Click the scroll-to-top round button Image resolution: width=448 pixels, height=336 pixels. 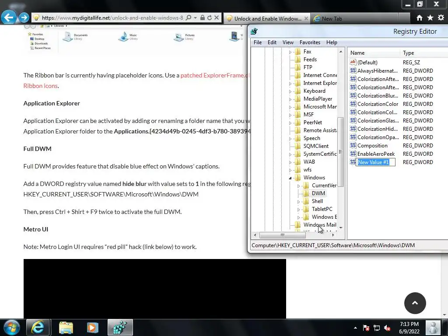415,303
